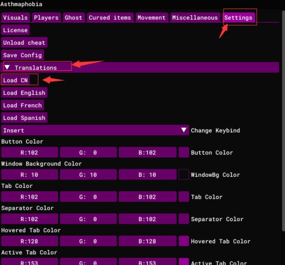Image resolution: width=285 pixels, height=265 pixels.
Task: Click the Separator Color blue value field
Action: (147, 219)
